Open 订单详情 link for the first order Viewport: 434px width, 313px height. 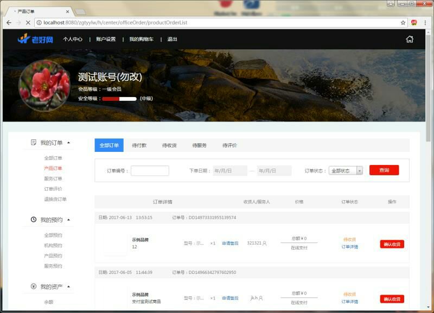point(349,247)
